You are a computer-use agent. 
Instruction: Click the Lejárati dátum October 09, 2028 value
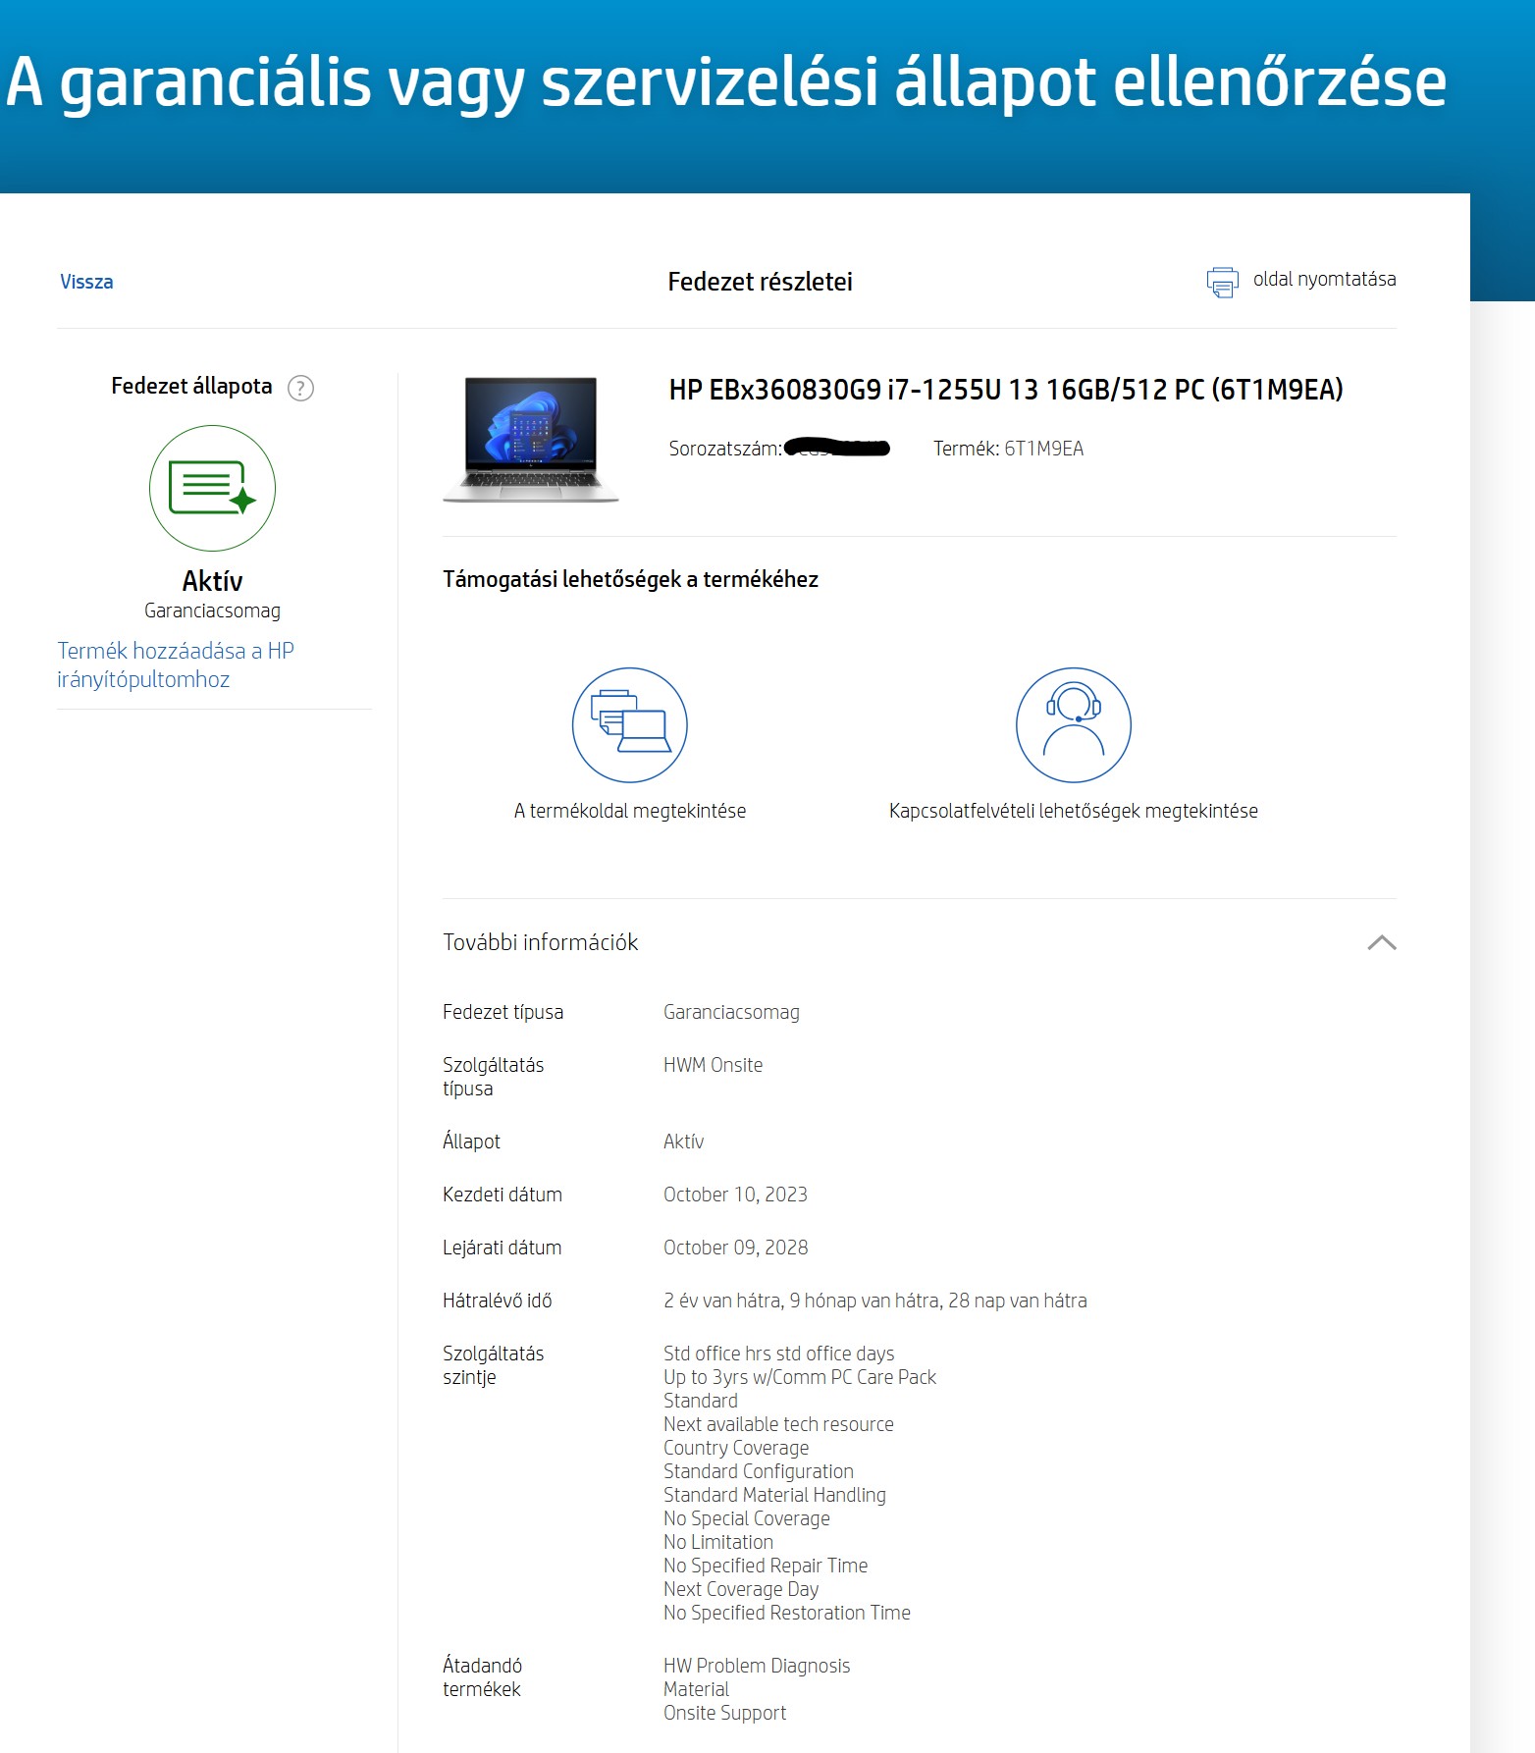[x=735, y=1248]
